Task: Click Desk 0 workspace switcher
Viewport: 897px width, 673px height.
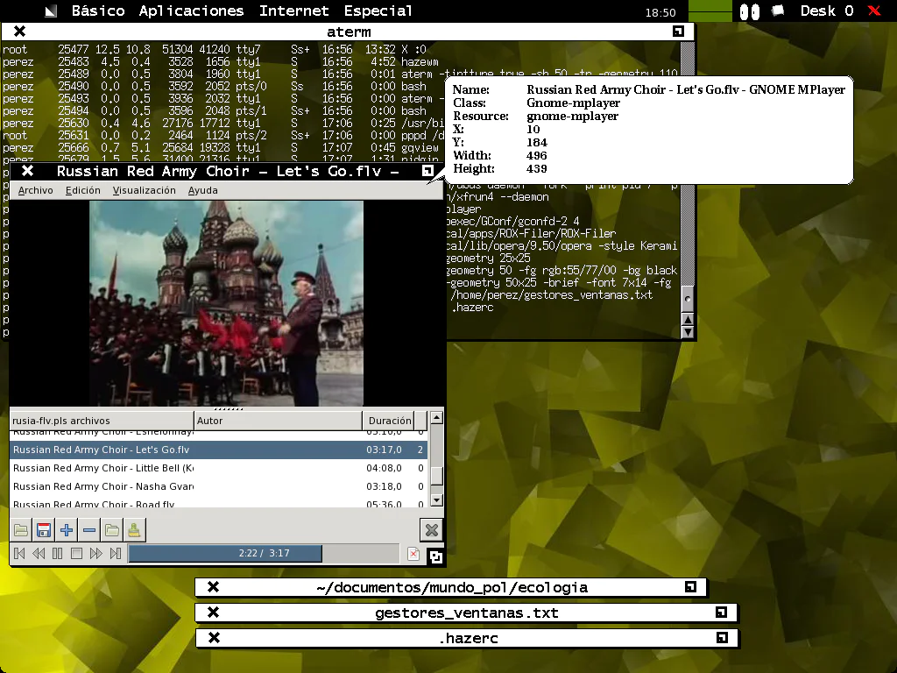Action: [x=826, y=11]
